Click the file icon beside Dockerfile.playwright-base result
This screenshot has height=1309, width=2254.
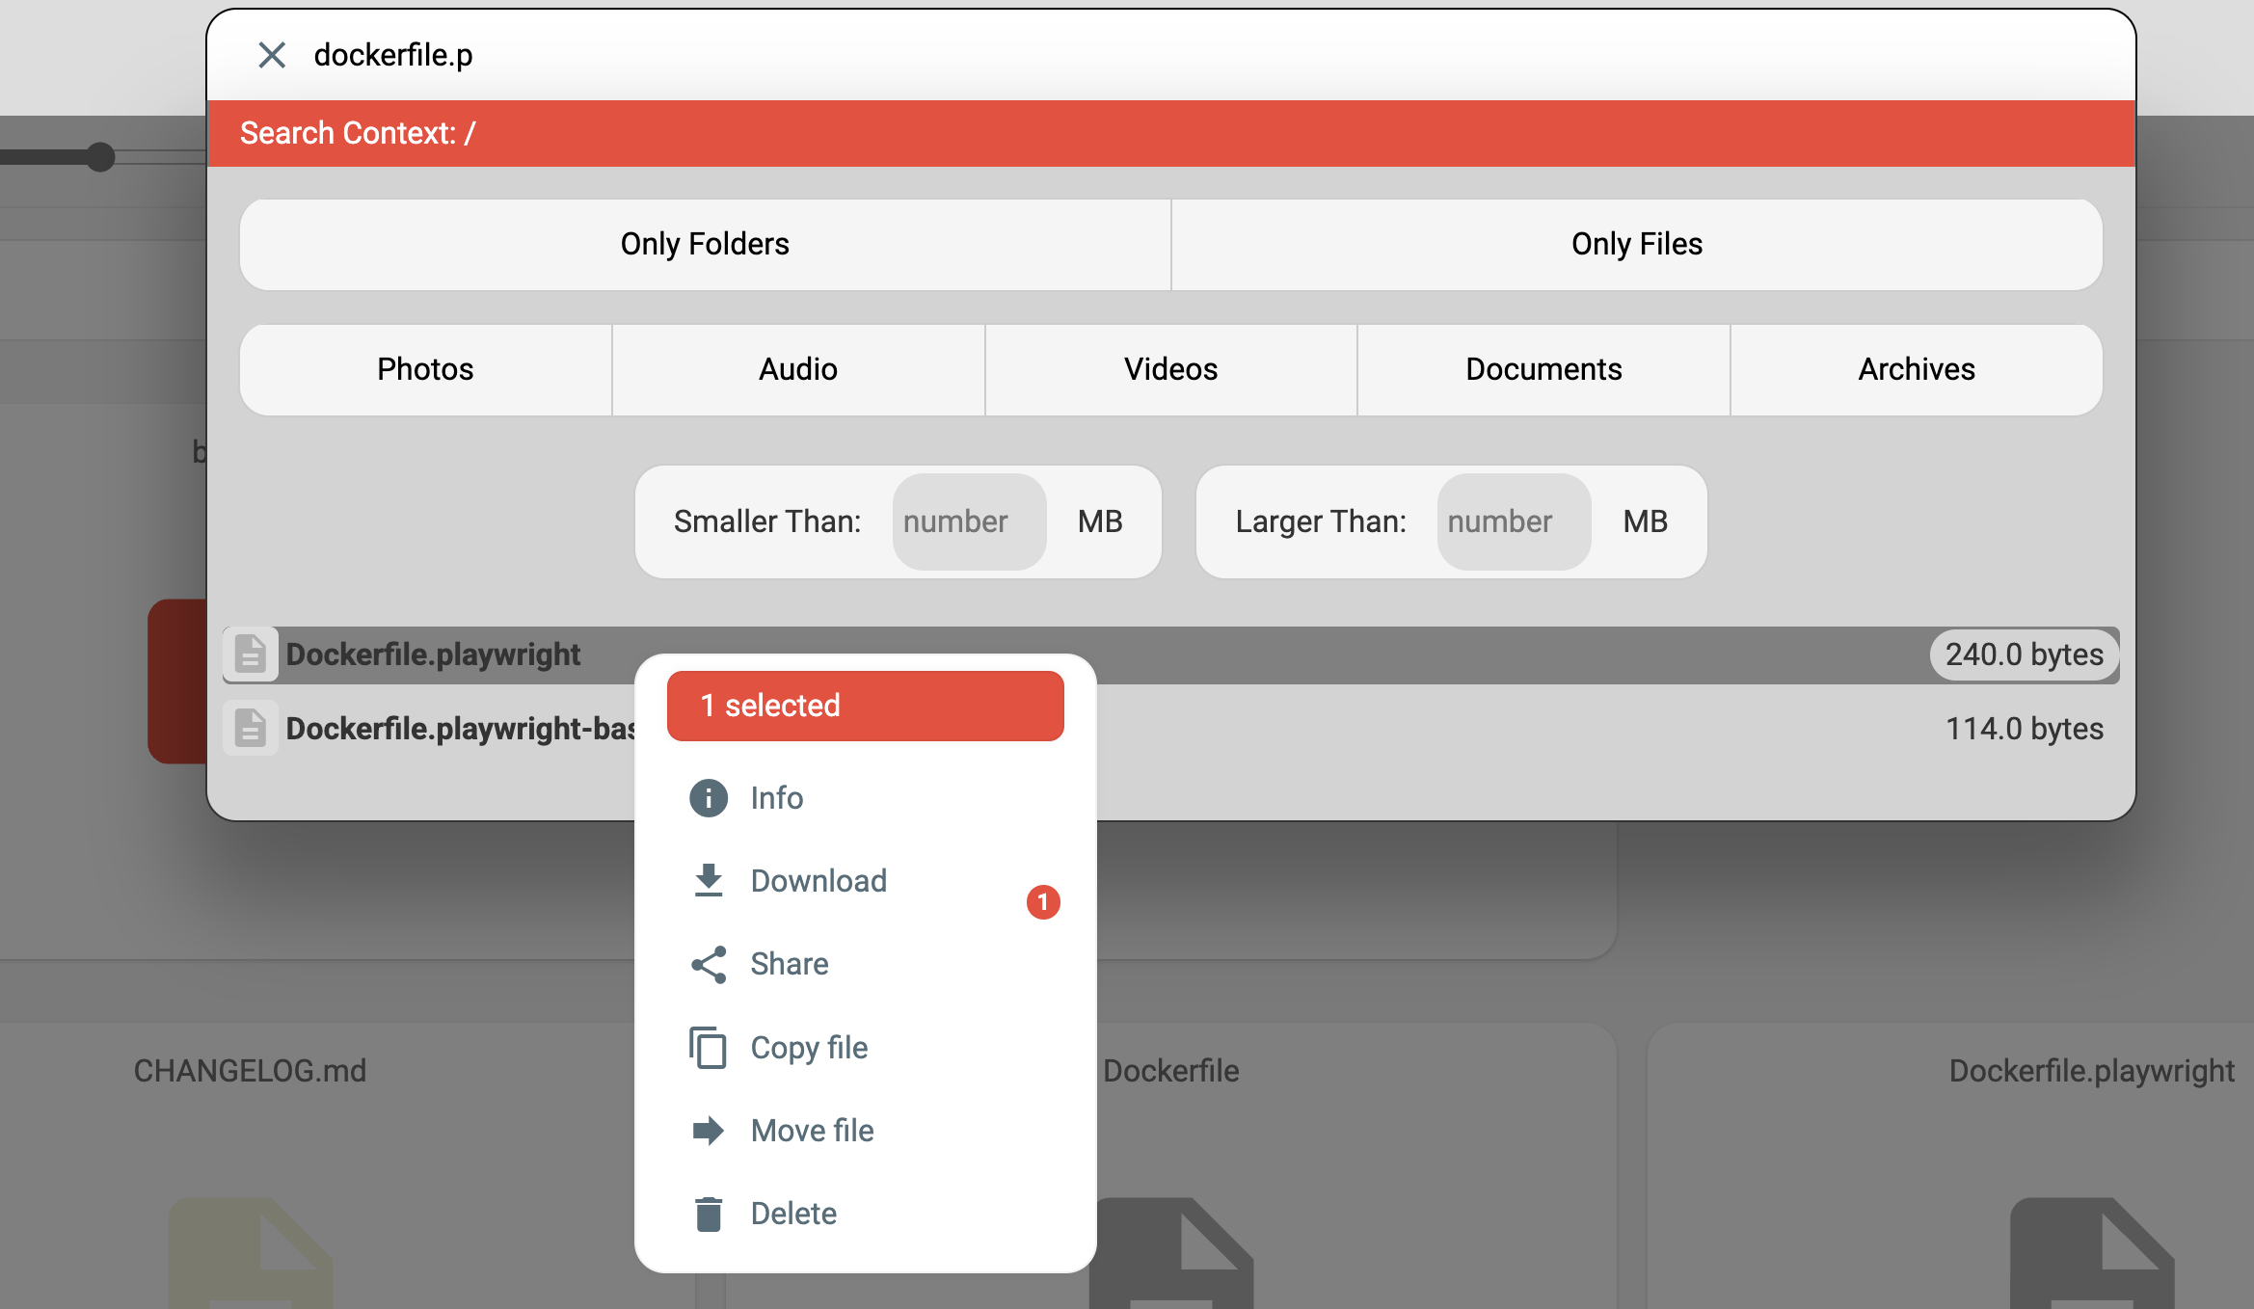[x=251, y=729]
